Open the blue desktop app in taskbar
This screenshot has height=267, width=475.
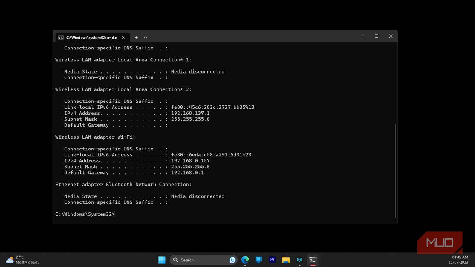(x=259, y=260)
